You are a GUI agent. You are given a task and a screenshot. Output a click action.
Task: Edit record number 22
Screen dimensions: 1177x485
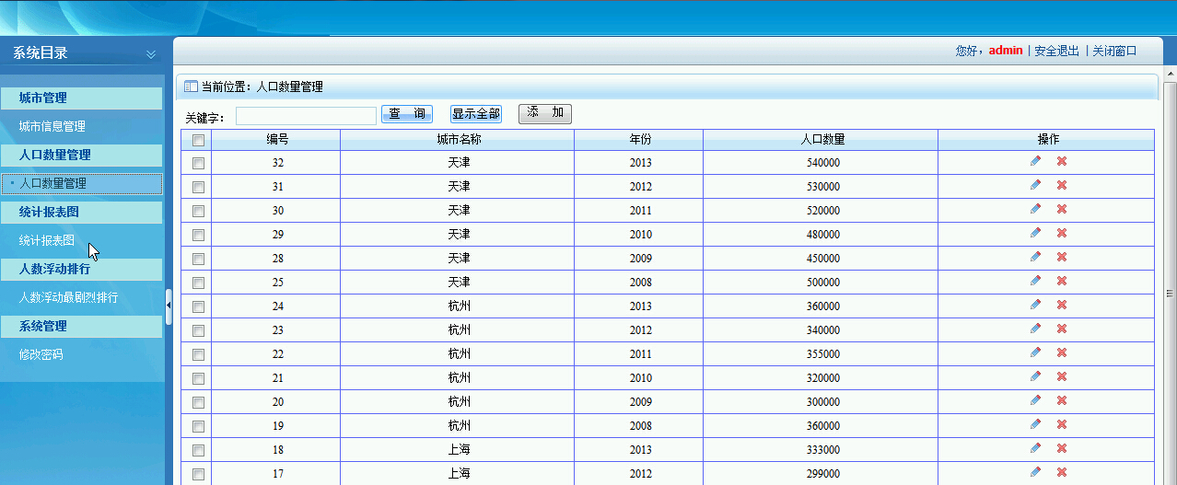[1035, 352]
